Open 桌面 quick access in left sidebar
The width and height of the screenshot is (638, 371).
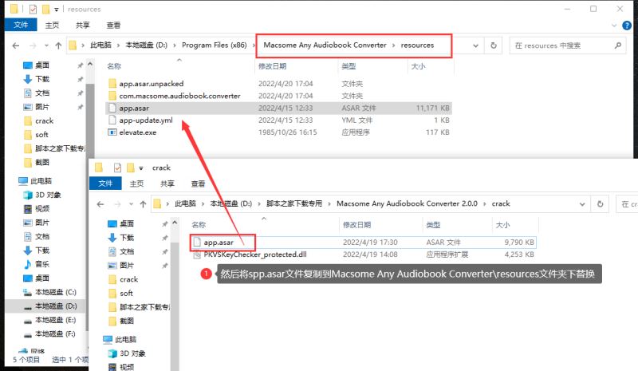pos(42,65)
